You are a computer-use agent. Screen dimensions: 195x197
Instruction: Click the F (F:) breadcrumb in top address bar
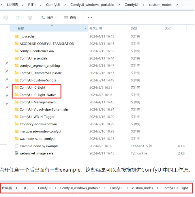coord(32,5)
